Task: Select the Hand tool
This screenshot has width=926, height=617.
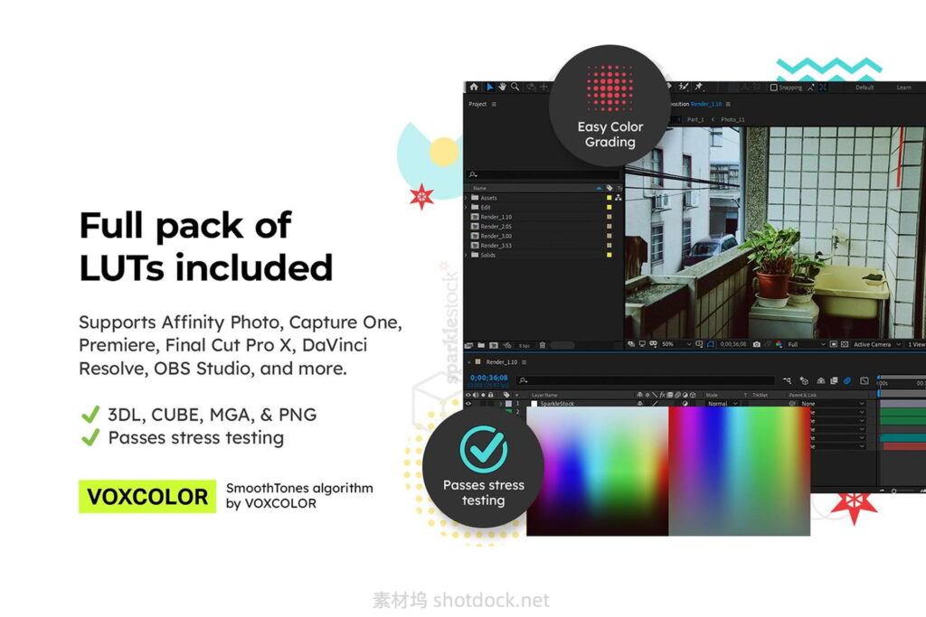Action: click(503, 87)
